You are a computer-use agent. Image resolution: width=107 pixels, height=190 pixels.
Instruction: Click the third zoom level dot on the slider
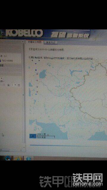(37, 87)
